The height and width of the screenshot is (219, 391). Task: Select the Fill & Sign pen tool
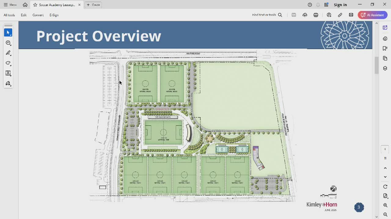(8, 83)
